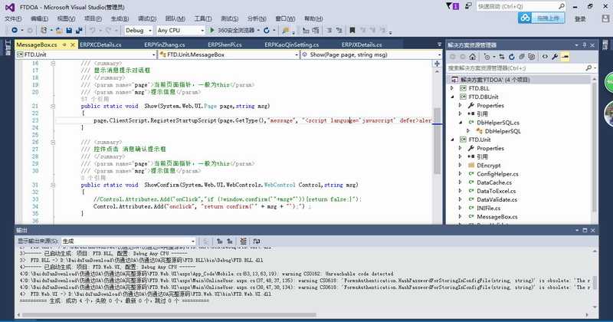This screenshot has width=613, height=322.
Task: Click Show All Files icon in Solution Explorer
Action: pyautogui.click(x=531, y=57)
